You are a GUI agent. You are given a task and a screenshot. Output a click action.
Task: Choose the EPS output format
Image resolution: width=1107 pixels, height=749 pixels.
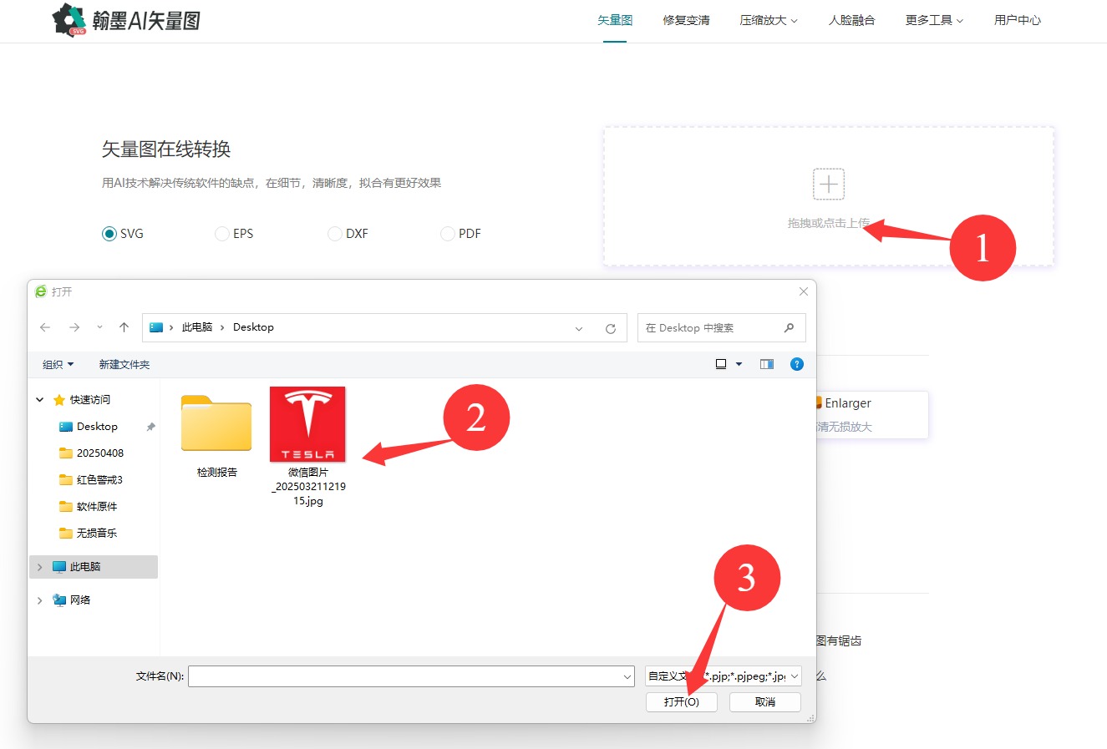click(222, 234)
